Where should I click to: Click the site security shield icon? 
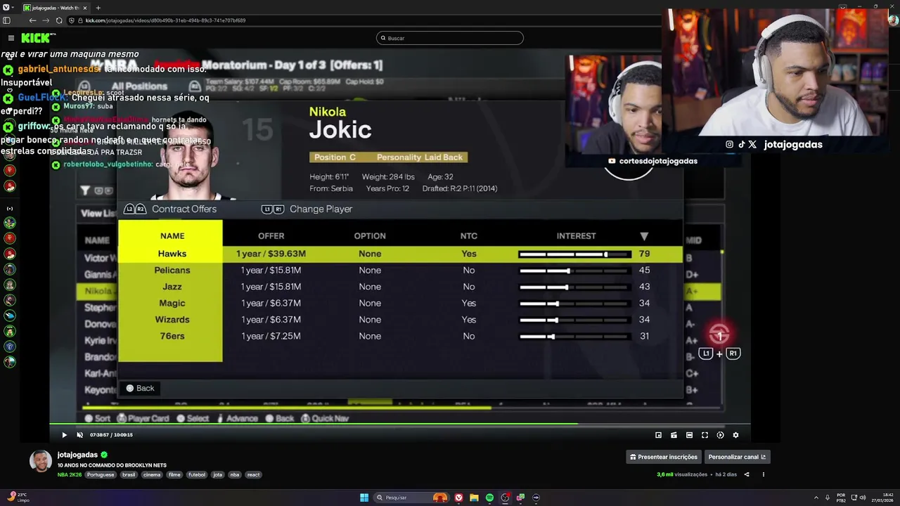71,20
